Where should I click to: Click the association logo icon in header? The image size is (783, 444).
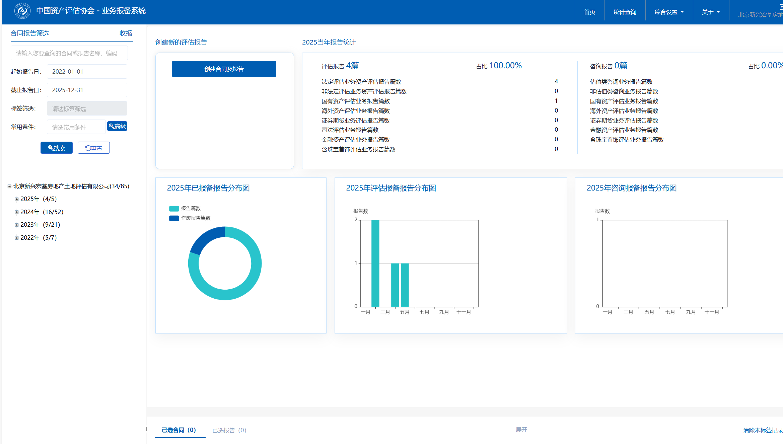point(22,11)
